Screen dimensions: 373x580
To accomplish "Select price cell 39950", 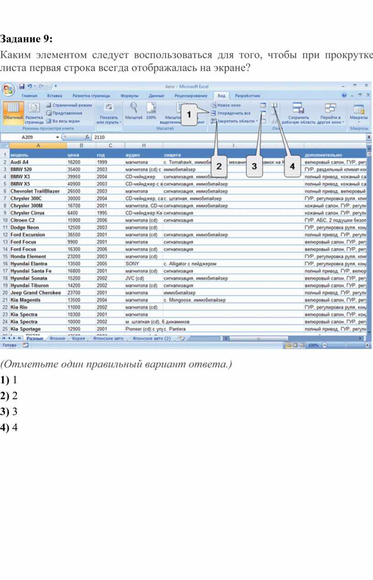I will (x=81, y=177).
